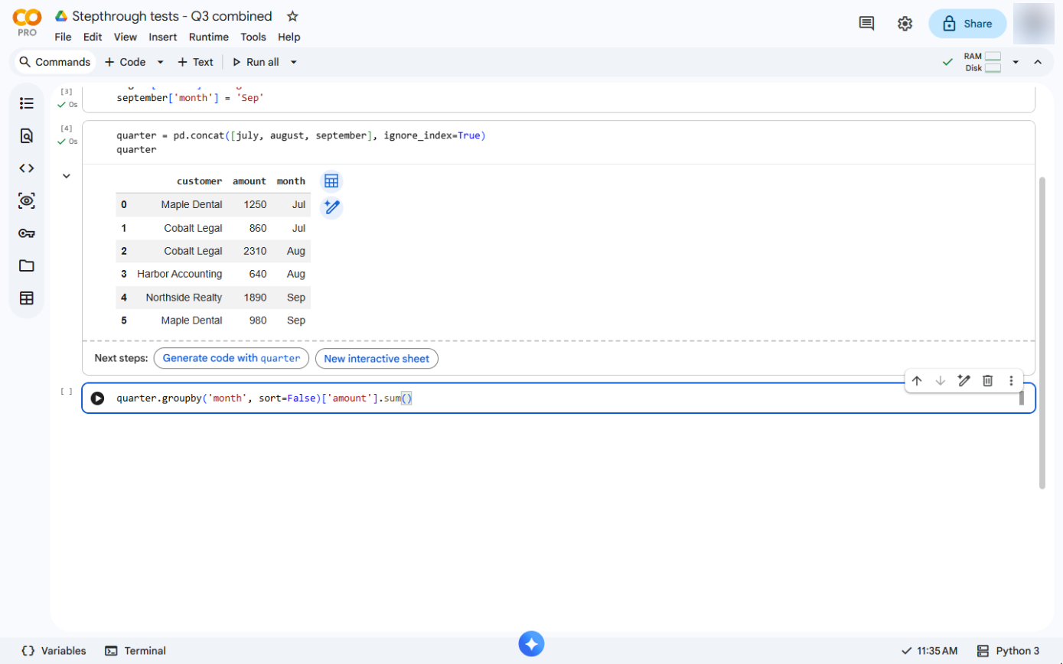Open the comments panel icon
1063x664 pixels.
pyautogui.click(x=866, y=24)
